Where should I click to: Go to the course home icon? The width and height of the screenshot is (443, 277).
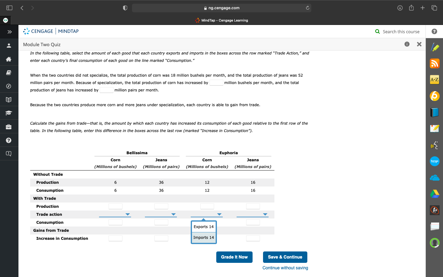pyautogui.click(x=9, y=59)
